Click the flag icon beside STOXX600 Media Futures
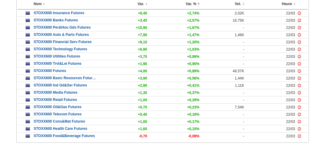323x147 pixels. pyautogui.click(x=28, y=93)
